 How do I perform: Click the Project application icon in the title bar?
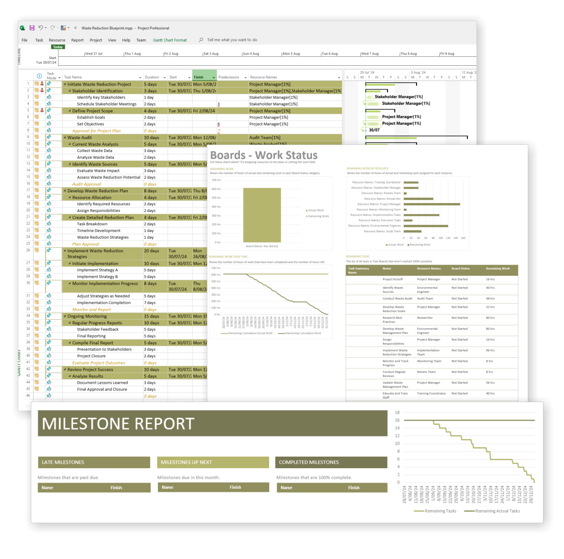(x=22, y=28)
